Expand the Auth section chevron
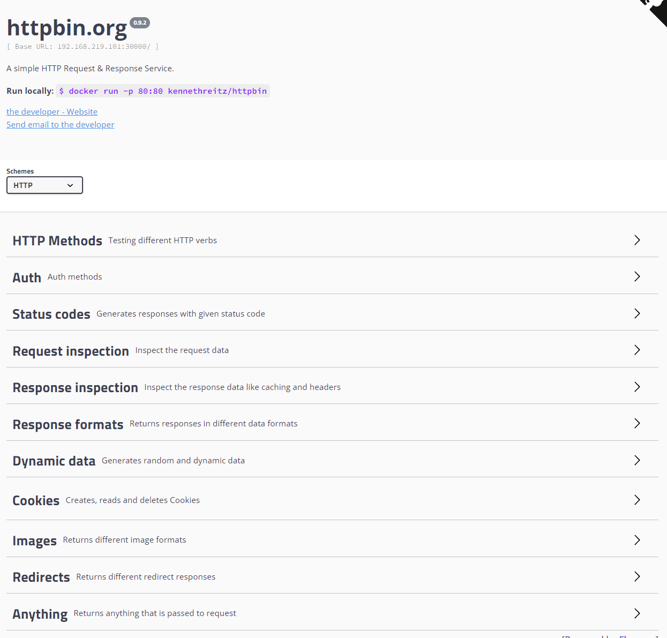 (x=637, y=276)
